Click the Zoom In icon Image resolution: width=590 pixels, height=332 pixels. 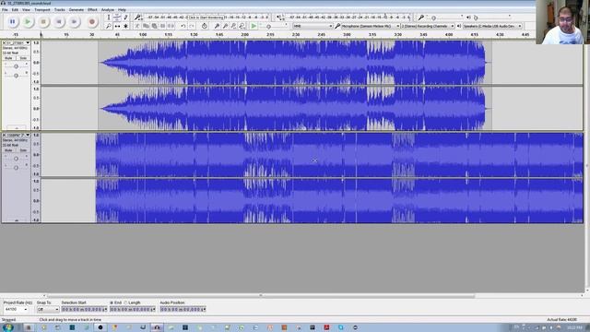point(217,26)
